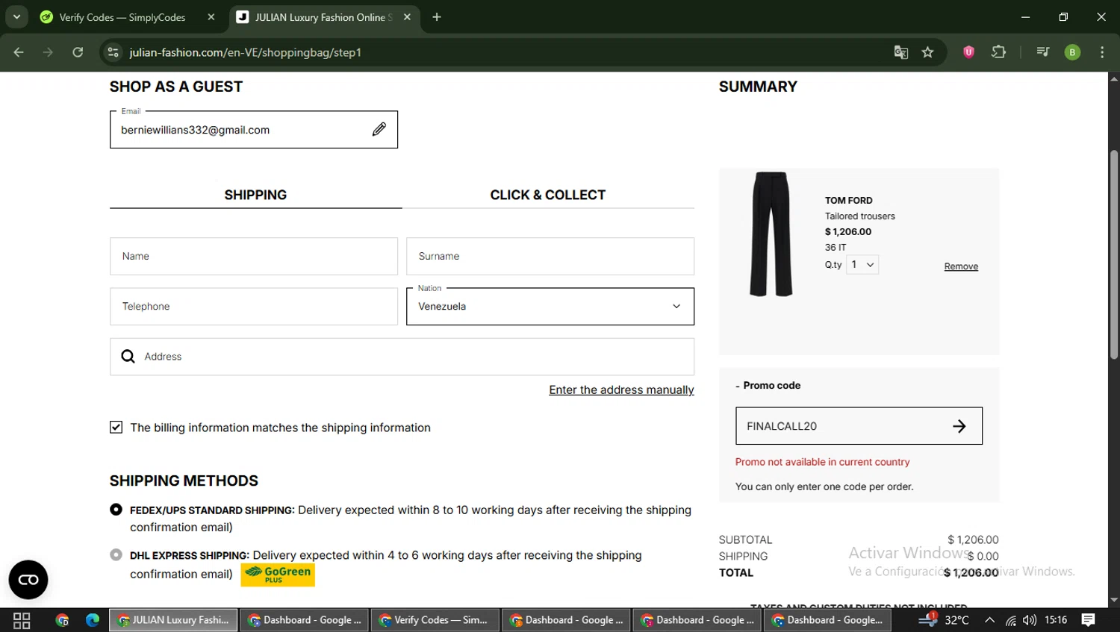This screenshot has width=1120, height=632.
Task: Open Chrome profile B avatar
Action: [x=1072, y=52]
